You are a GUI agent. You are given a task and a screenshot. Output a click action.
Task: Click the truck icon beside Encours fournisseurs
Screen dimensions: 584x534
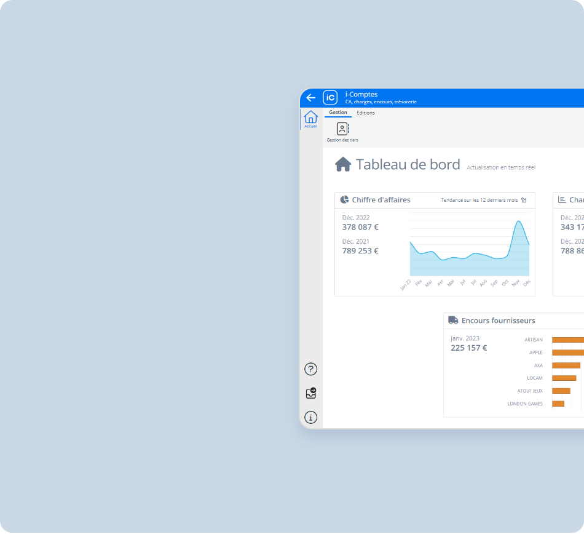pos(453,321)
